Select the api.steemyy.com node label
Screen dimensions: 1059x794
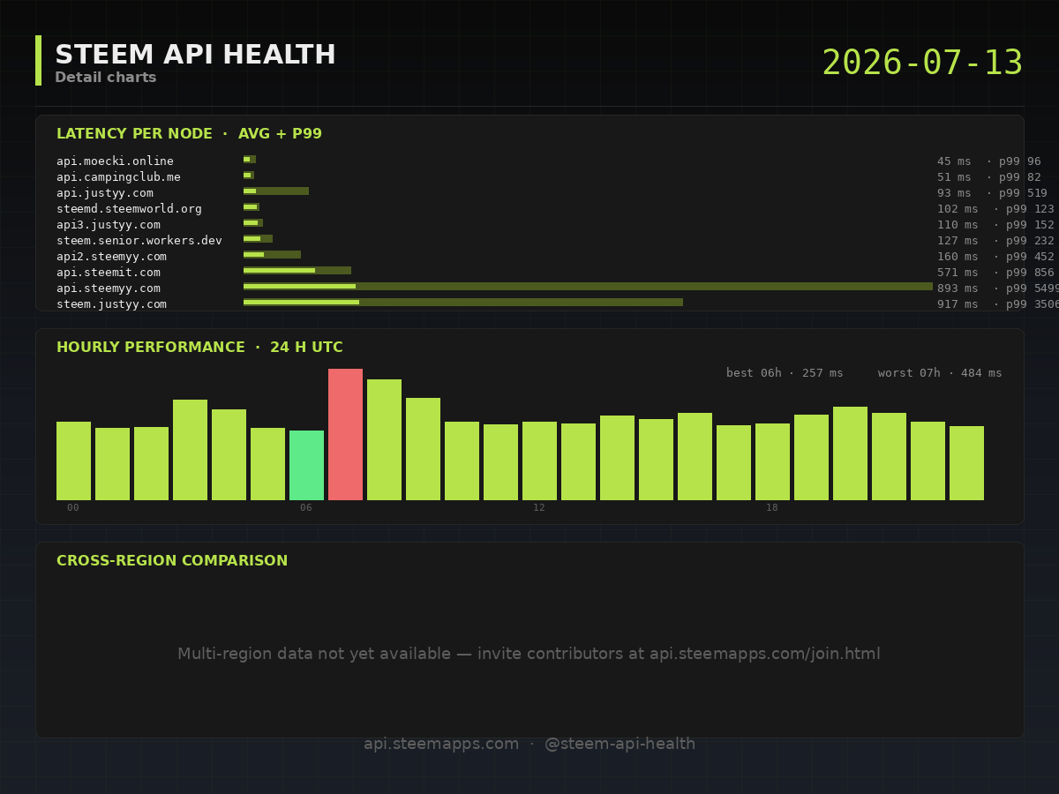(109, 288)
